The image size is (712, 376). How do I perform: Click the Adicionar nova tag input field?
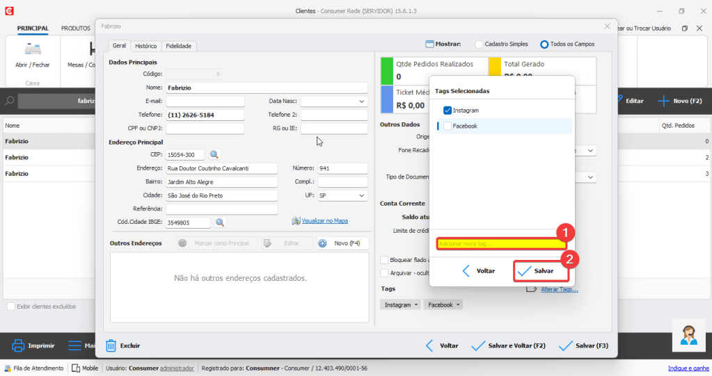click(501, 244)
